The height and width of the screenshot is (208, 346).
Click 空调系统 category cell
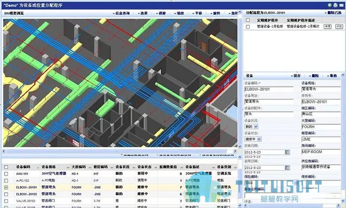[x=224, y=173]
